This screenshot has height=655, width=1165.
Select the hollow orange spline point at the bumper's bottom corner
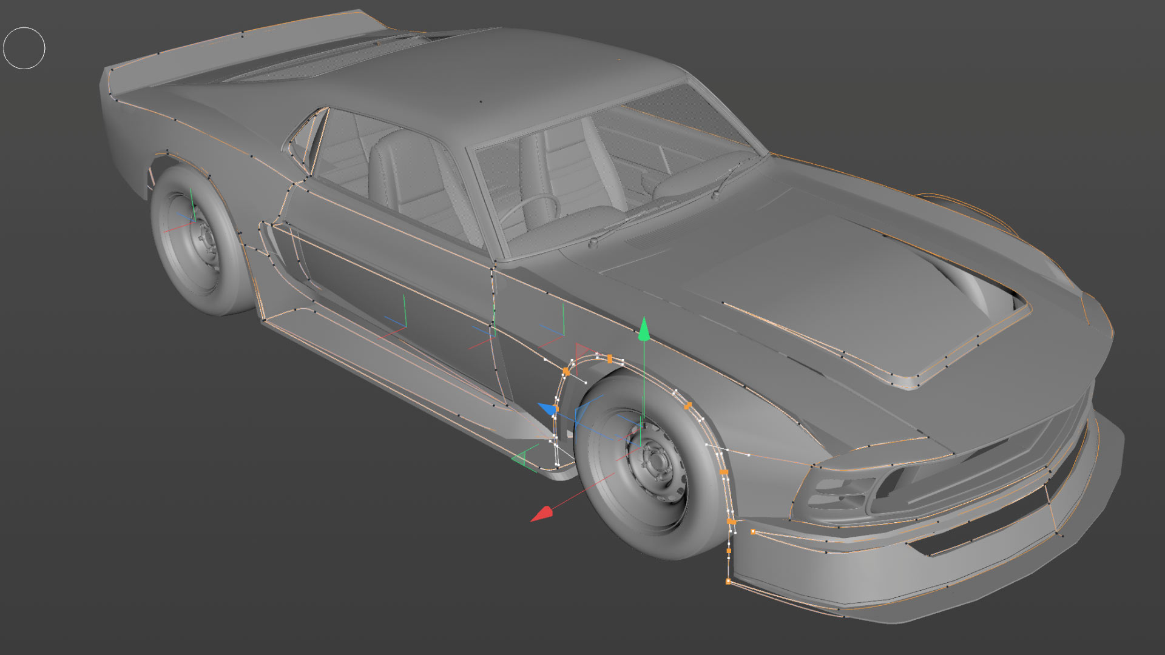pos(728,582)
